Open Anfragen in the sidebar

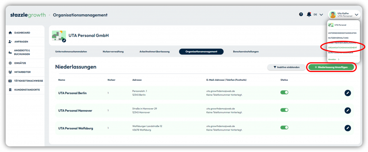[x=21, y=42]
